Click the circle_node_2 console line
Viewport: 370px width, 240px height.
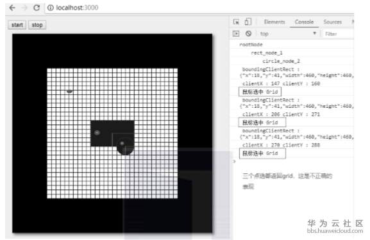(x=281, y=61)
